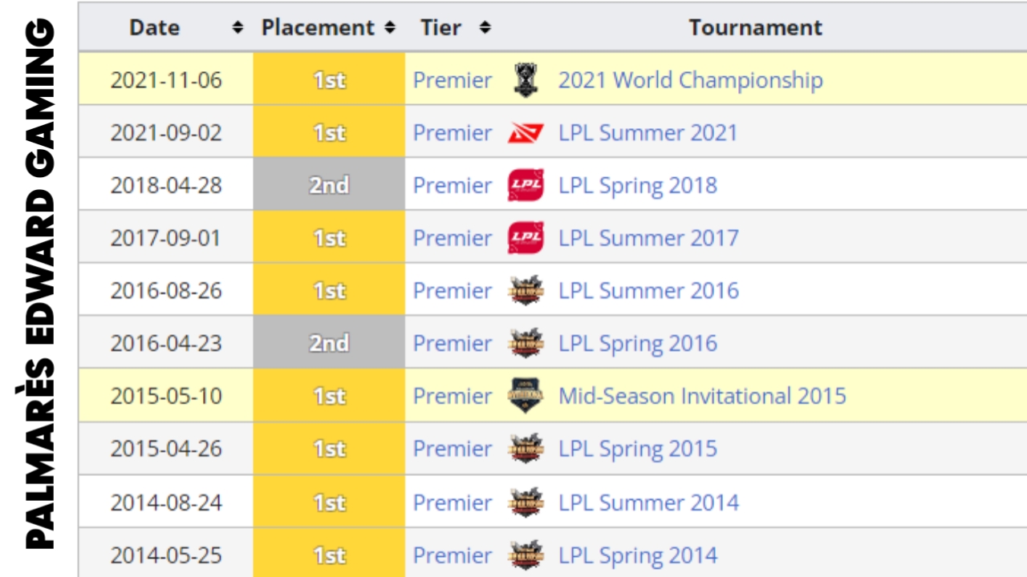Click the LPL Summer 2017 logo icon
The width and height of the screenshot is (1027, 577).
pos(526,238)
